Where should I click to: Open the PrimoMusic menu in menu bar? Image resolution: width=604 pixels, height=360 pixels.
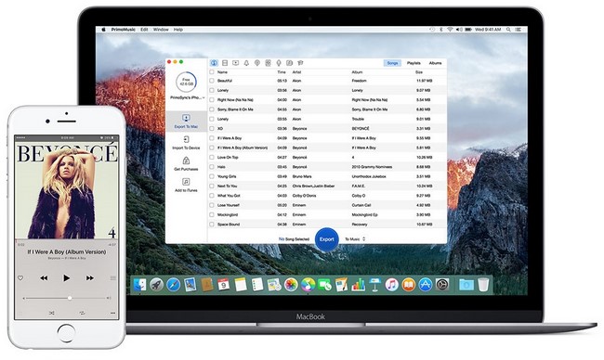click(x=124, y=30)
